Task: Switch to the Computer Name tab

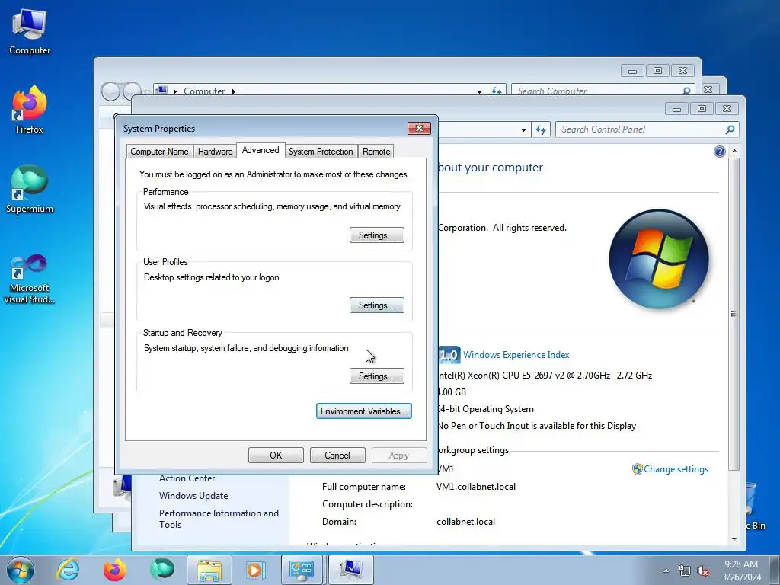Action: 159,152
